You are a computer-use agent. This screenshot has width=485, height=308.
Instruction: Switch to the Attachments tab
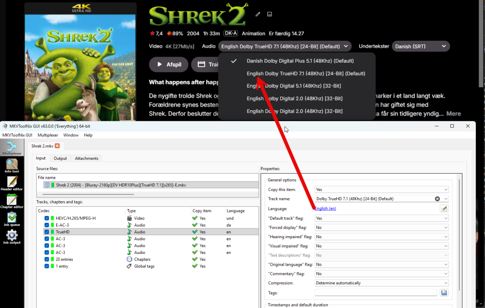tap(86, 159)
